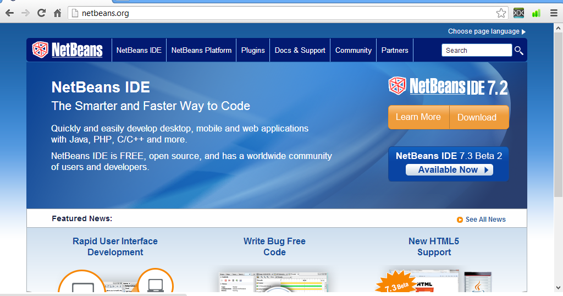This screenshot has width=563, height=296.
Task: Open the Chrome menu hamburger icon
Action: pyautogui.click(x=554, y=13)
